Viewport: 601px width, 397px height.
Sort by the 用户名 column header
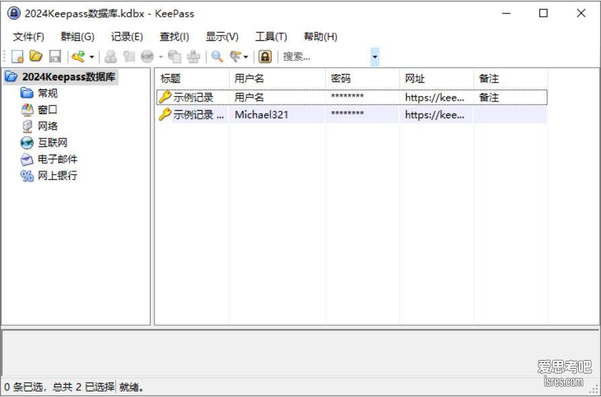[x=277, y=79]
